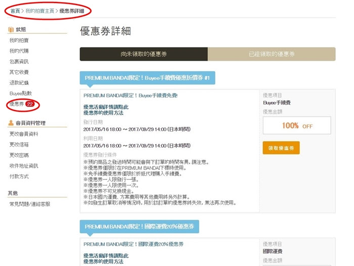Image resolution: width=354 pixels, height=266 pixels.
Task: Click the 其他 sidebar section heading
Action: pos(13,193)
